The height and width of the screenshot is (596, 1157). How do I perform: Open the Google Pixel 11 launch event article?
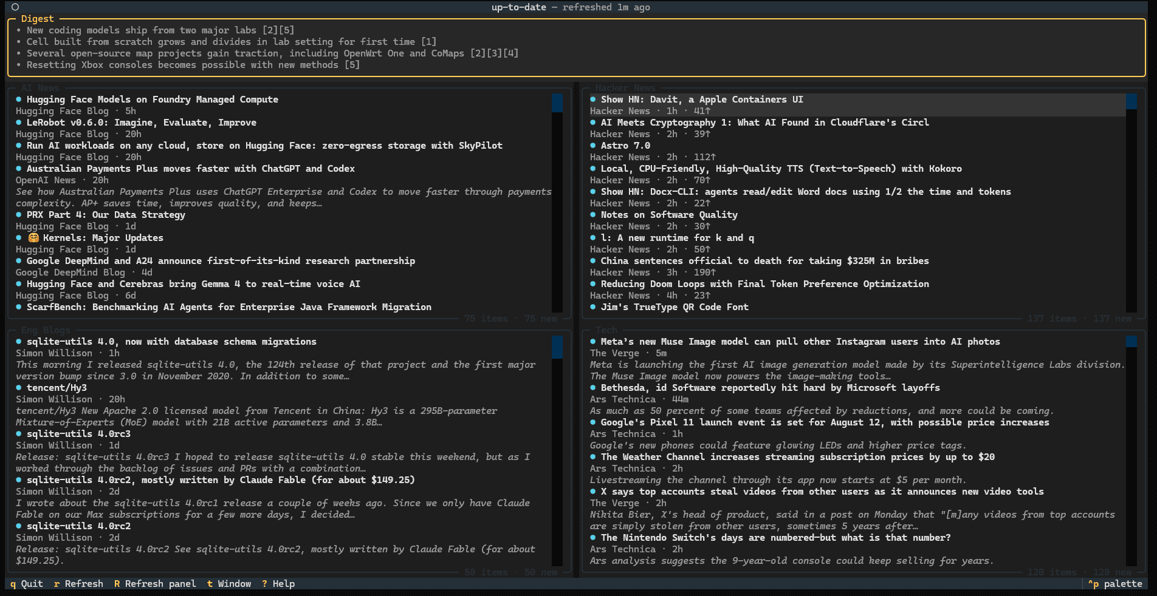pos(825,422)
